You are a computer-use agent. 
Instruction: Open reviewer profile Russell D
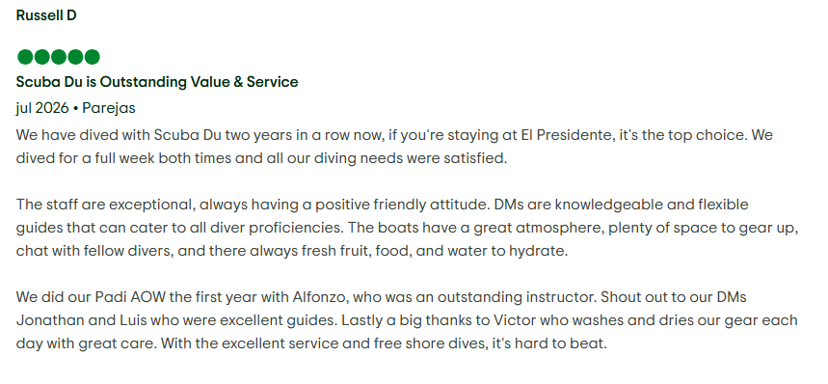[x=46, y=15]
